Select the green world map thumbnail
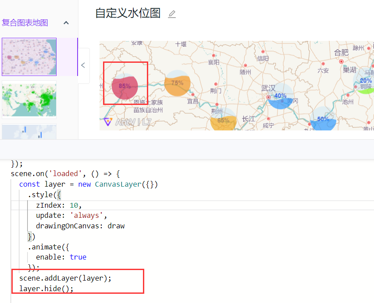The height and width of the screenshot is (303, 374). [29, 100]
